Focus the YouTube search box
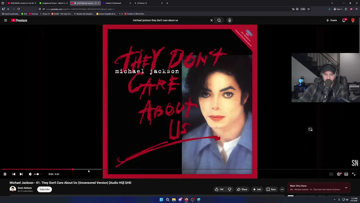Image resolution: width=360 pixels, height=203 pixels. click(170, 20)
